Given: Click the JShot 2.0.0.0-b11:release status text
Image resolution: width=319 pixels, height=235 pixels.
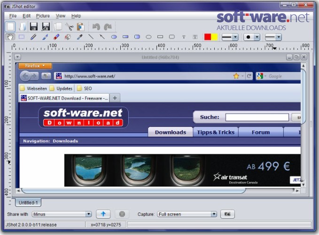Looking at the screenshot, I should click(x=31, y=225).
